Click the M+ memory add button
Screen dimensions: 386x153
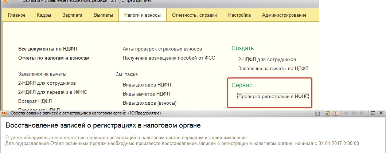(x=355, y=113)
